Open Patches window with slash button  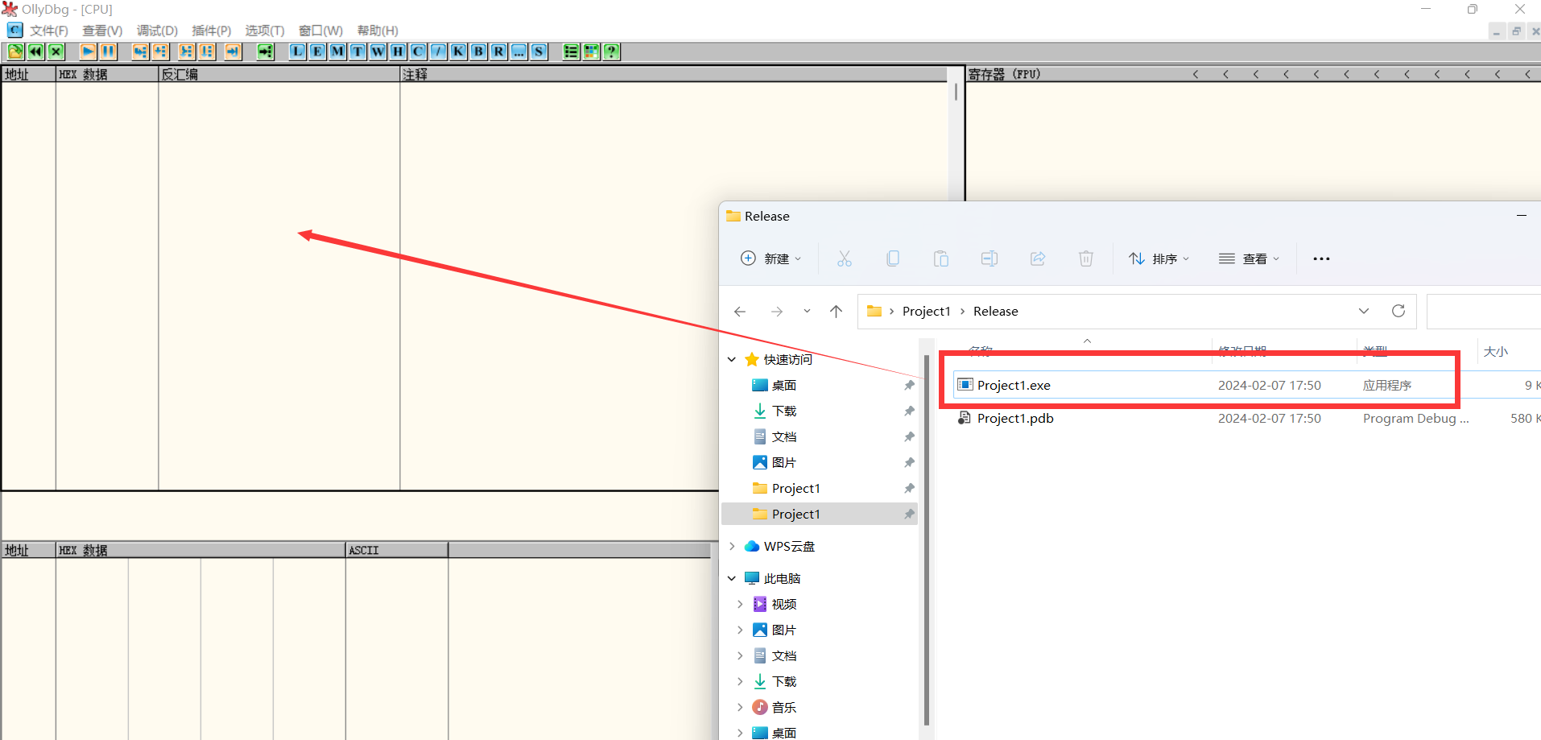pyautogui.click(x=439, y=52)
